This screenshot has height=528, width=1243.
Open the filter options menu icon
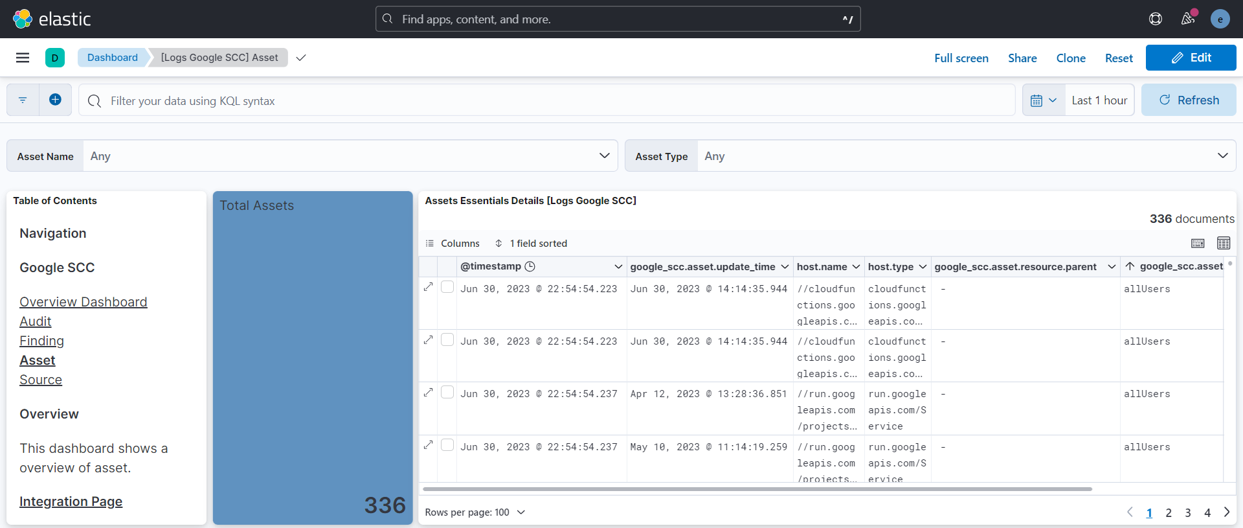tap(23, 100)
